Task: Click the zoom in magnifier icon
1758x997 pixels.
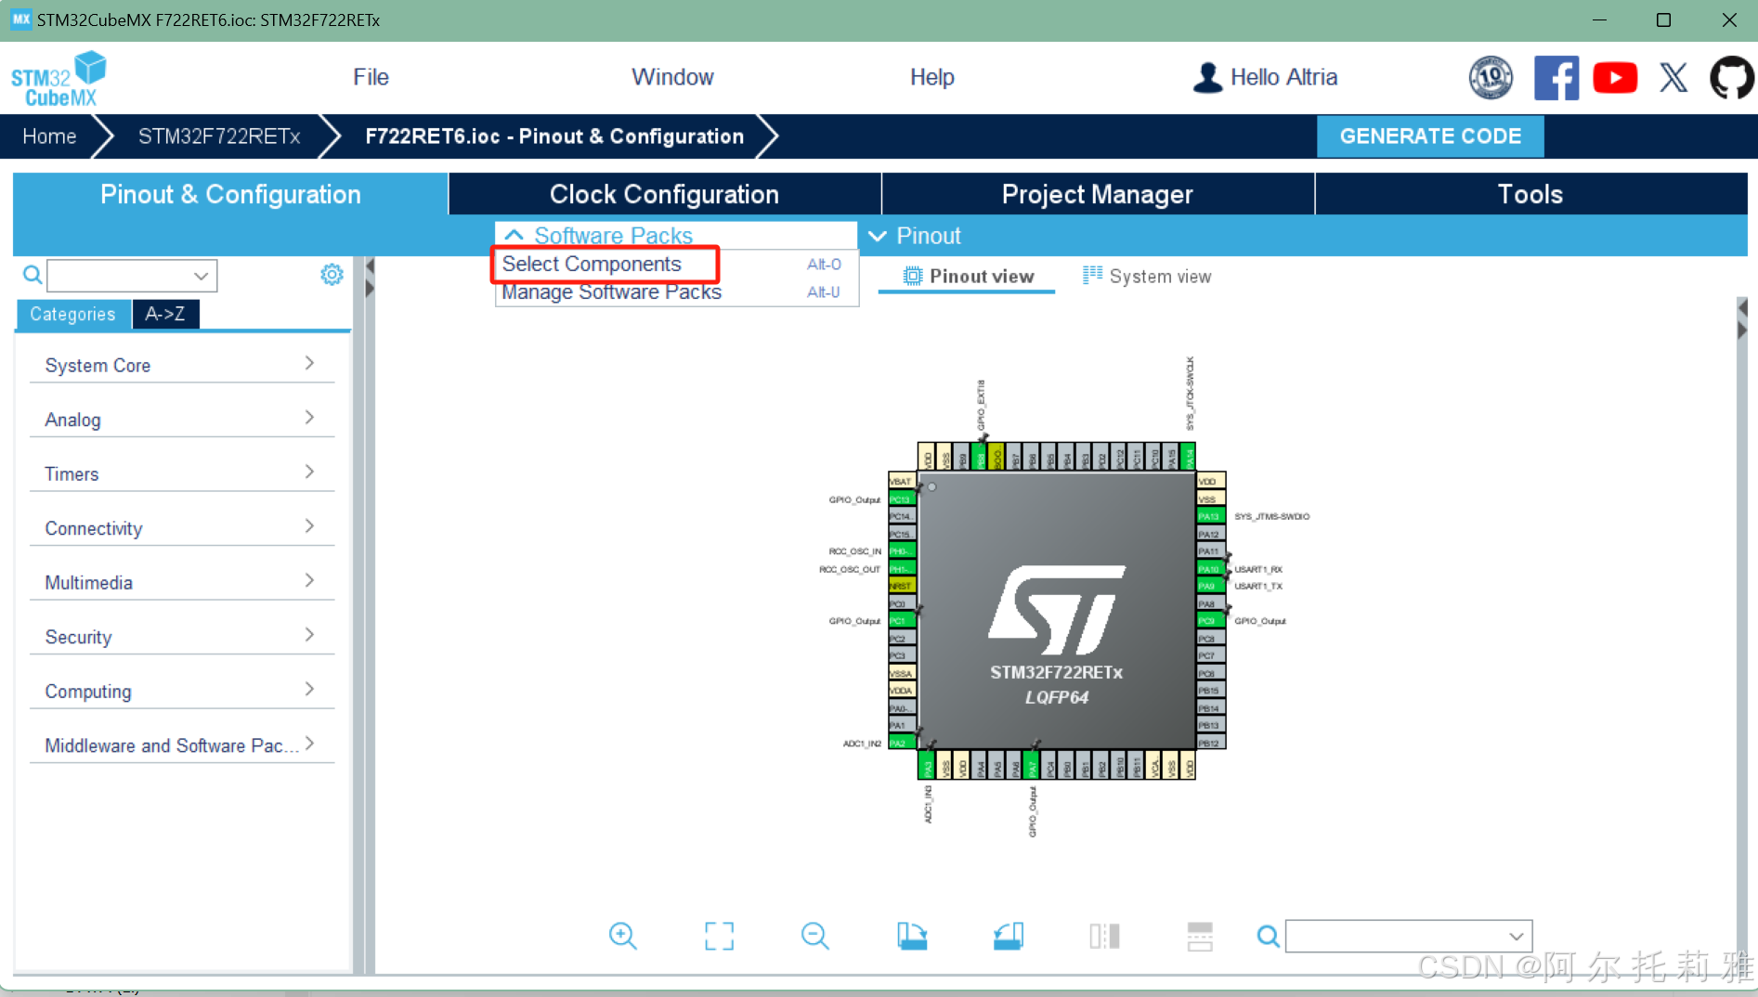Action: 622,936
